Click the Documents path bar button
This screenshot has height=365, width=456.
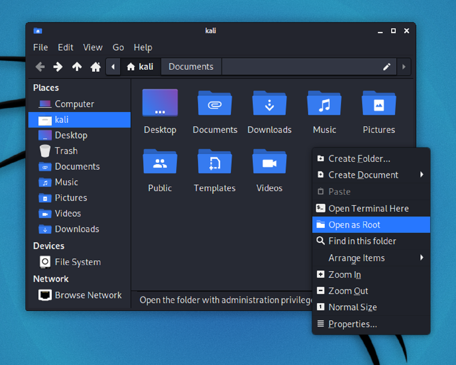191,67
